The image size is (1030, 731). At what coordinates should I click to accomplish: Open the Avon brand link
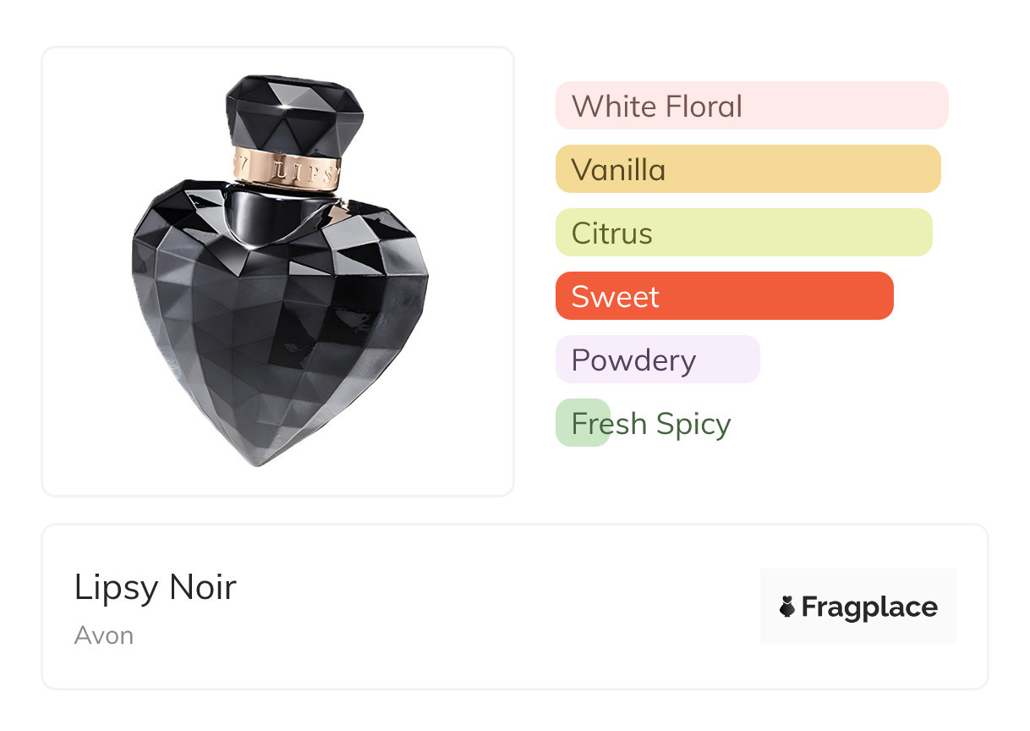[104, 635]
